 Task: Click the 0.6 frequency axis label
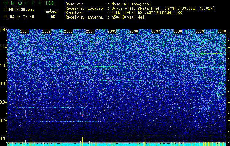coord(3,139)
